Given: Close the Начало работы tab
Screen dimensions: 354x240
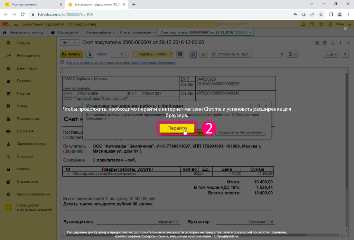Looking at the screenshot, I should point(114,32).
